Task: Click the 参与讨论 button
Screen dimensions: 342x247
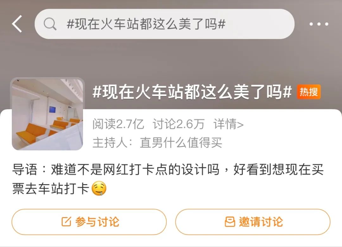Action: pyautogui.click(x=89, y=222)
